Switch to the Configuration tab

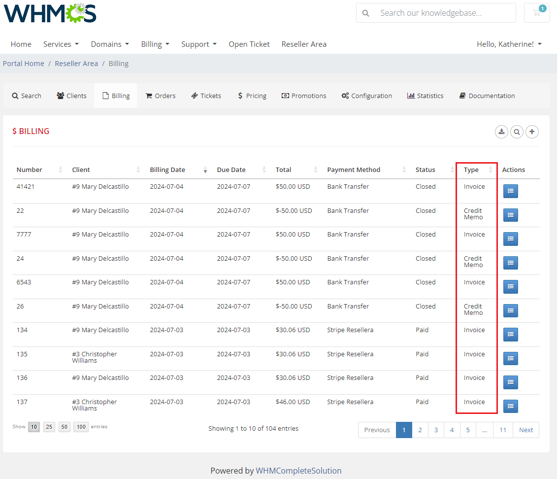pyautogui.click(x=366, y=96)
